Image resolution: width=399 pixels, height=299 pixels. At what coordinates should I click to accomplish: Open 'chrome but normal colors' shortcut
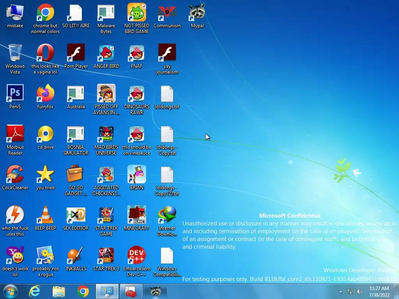[45, 12]
